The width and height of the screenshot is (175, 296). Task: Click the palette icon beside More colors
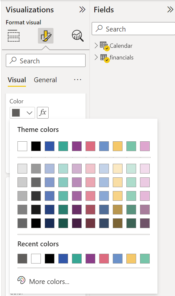pos(21,280)
